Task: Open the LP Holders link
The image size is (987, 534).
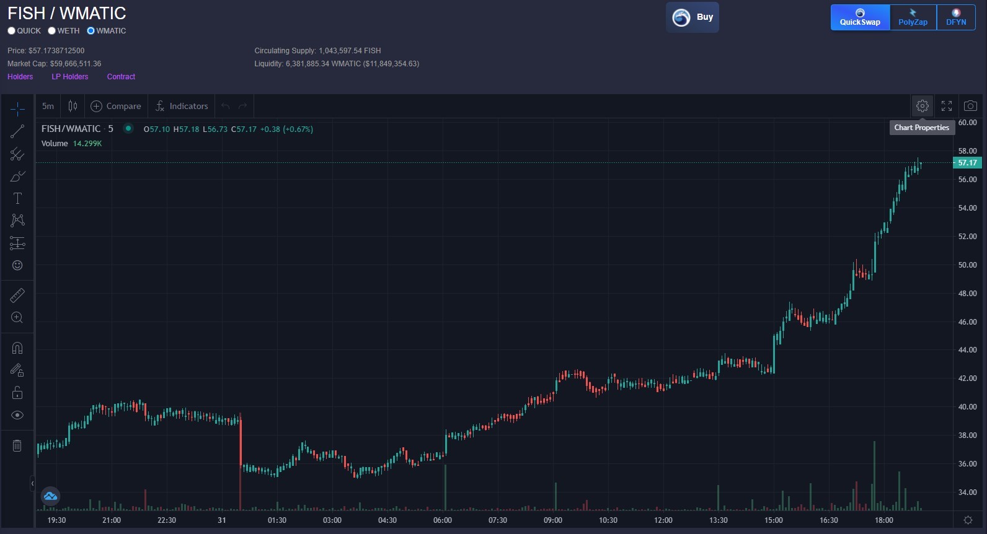Action: 70,77
